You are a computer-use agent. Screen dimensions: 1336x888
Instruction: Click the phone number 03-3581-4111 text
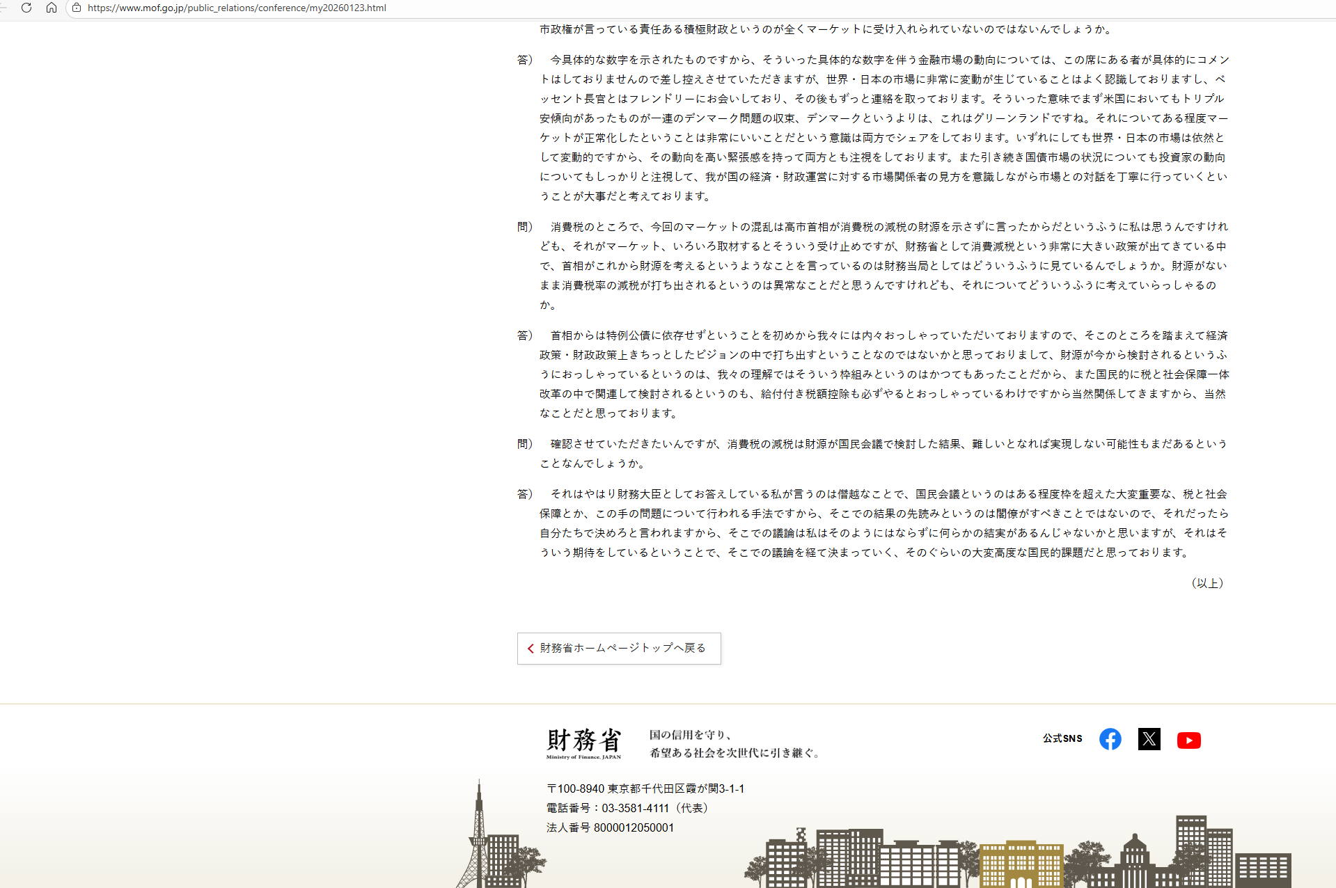(x=635, y=808)
